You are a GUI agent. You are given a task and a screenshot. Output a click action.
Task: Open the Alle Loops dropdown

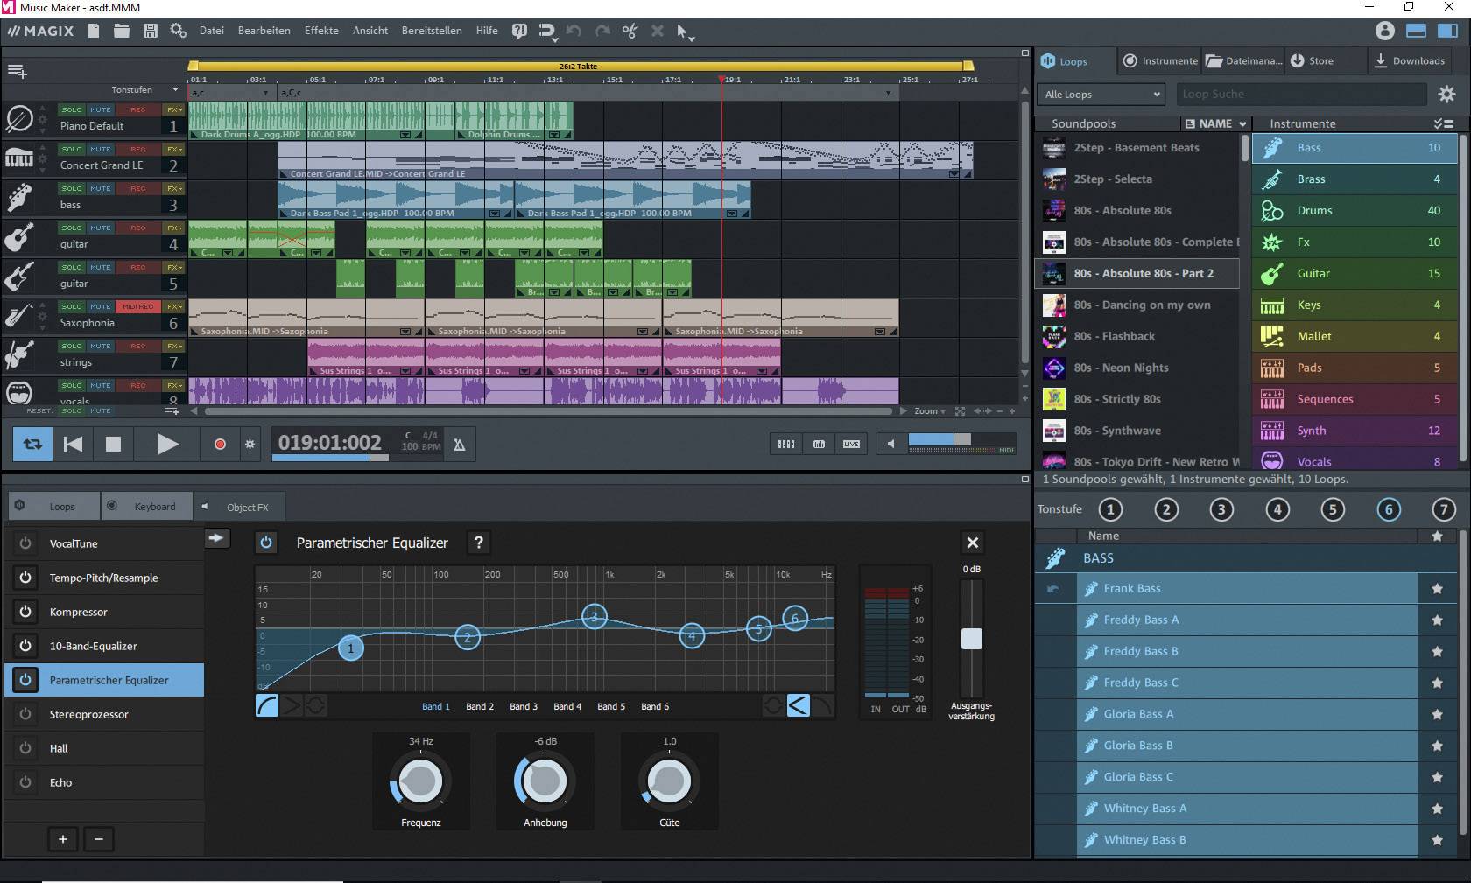[1100, 94]
